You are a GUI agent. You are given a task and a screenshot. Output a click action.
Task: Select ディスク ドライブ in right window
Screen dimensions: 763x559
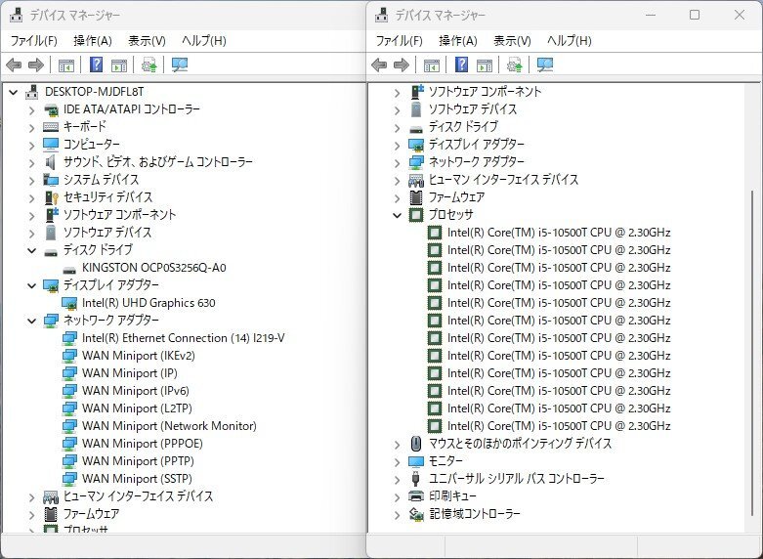point(463,127)
